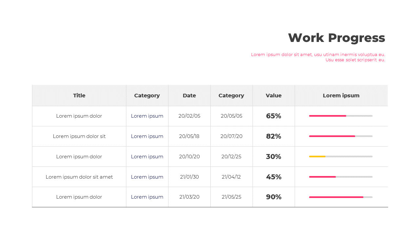Click the Work Progress heading
This screenshot has height=236, width=420.
click(336, 38)
